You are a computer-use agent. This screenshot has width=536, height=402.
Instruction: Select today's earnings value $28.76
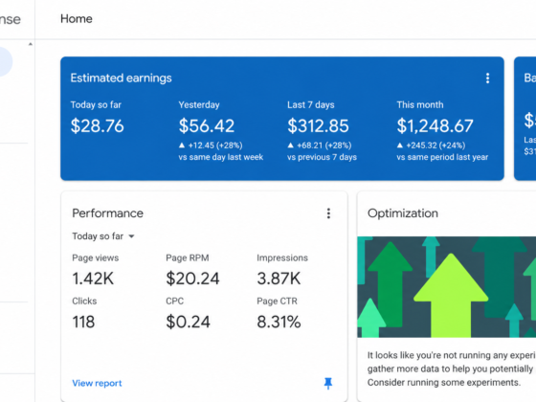tap(97, 125)
